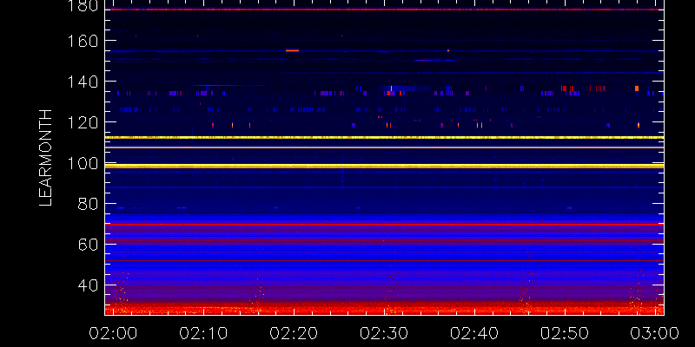The height and width of the screenshot is (347, 695).
Task: Click the 02:50 time axis label
Action: [x=565, y=333]
